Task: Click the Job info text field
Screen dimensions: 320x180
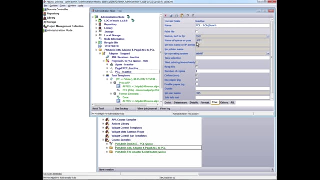Action: click(232, 98)
